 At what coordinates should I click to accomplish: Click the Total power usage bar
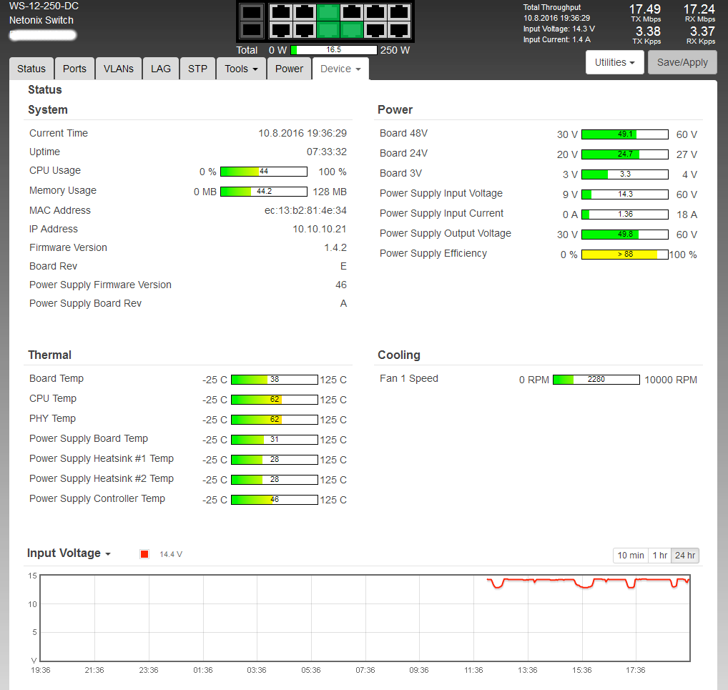click(333, 50)
